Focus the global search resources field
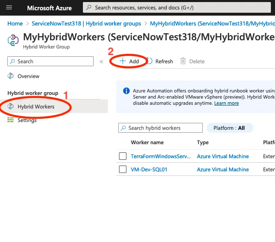 (x=177, y=7)
